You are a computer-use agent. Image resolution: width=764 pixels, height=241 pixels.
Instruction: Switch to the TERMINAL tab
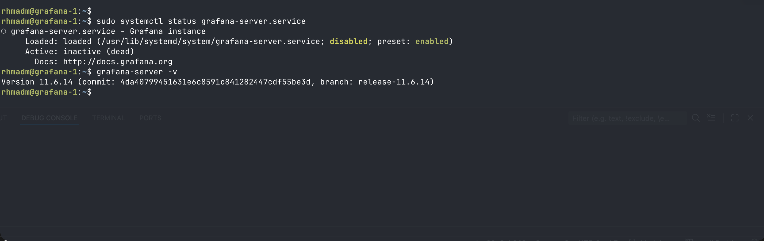[x=108, y=118]
